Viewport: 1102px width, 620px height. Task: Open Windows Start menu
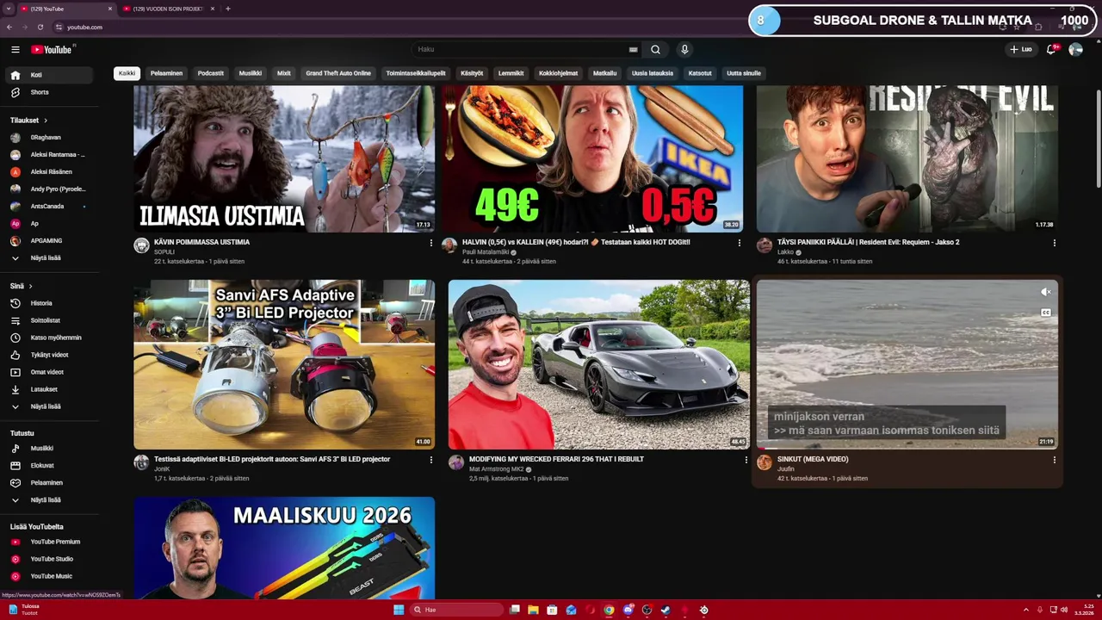(399, 610)
